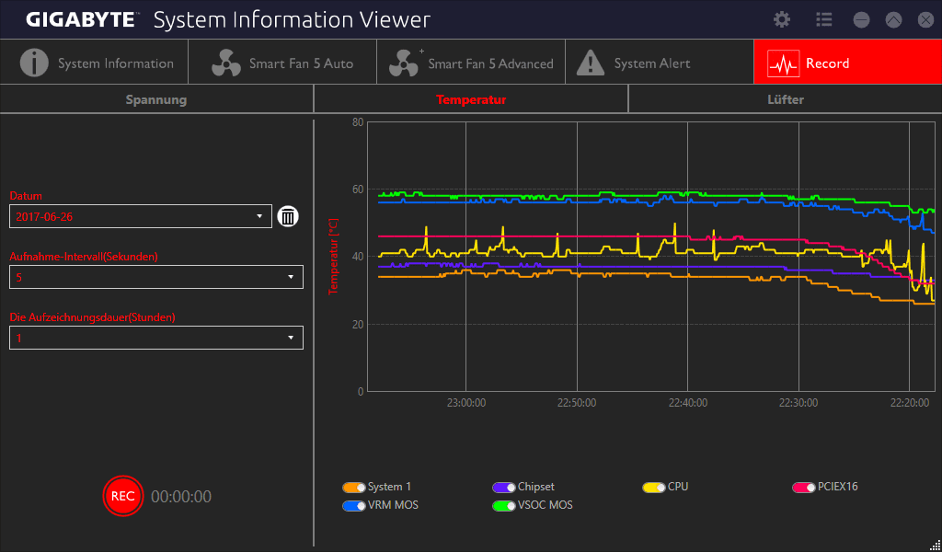Select the Temperatur sub-tab
The image size is (942, 552).
[x=471, y=99]
